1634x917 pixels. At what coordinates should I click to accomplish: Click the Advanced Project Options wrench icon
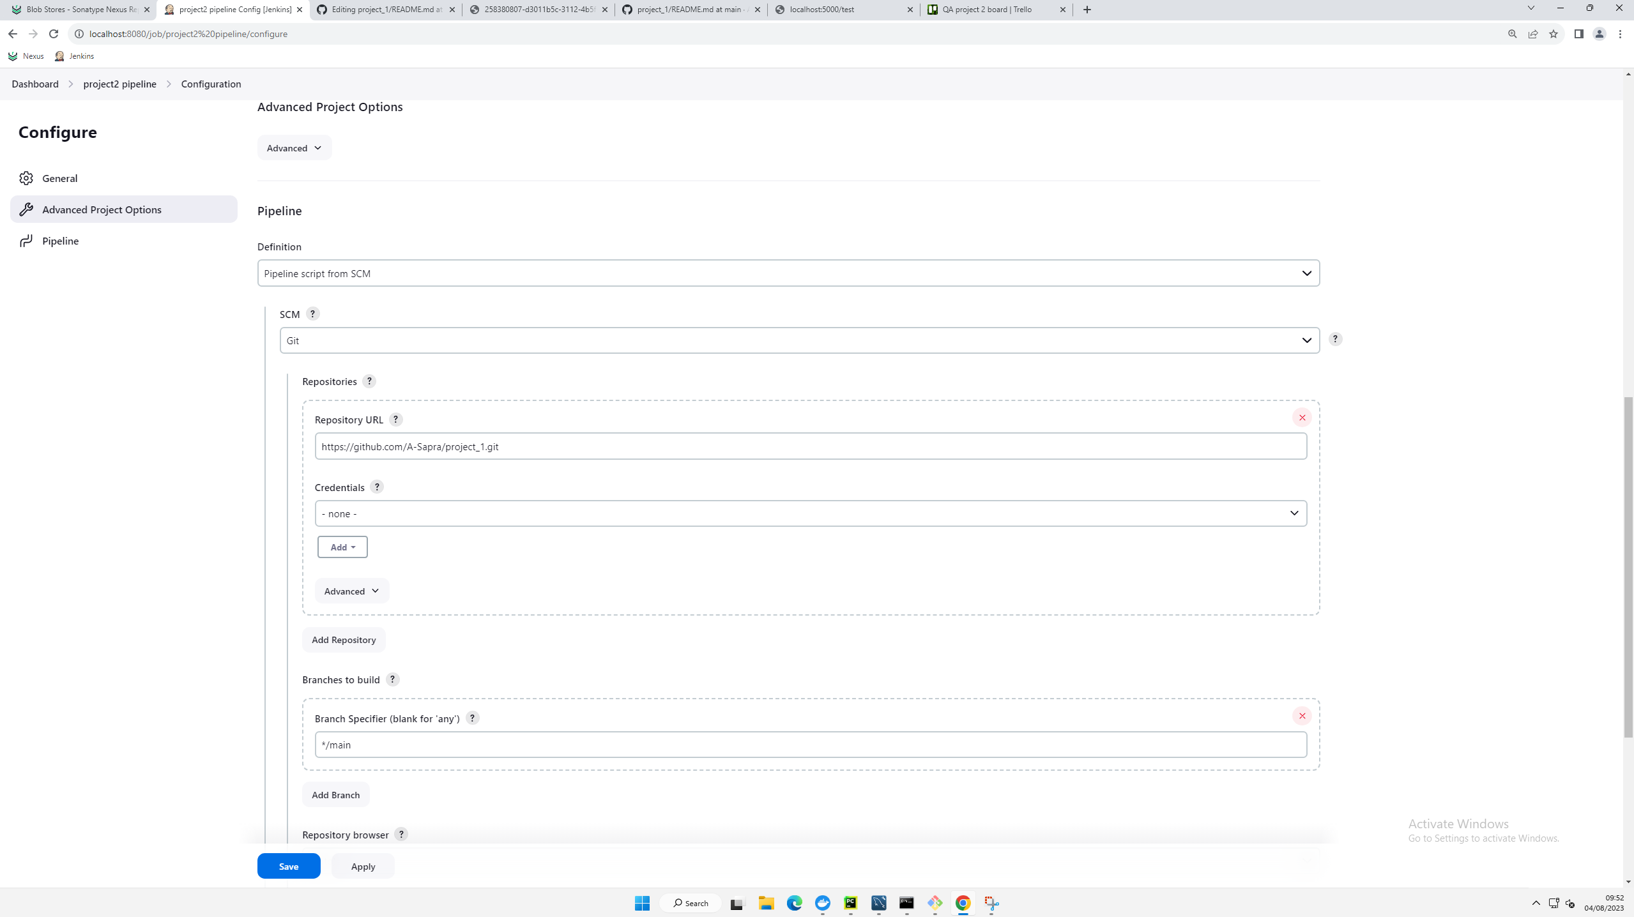(x=27, y=209)
